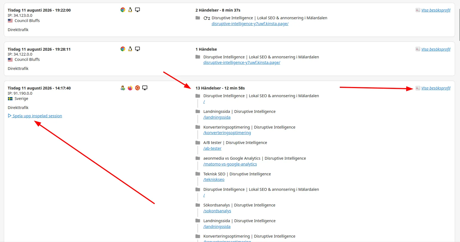Click the returning visitor icon in the 14:17:40 visit

click(x=123, y=88)
